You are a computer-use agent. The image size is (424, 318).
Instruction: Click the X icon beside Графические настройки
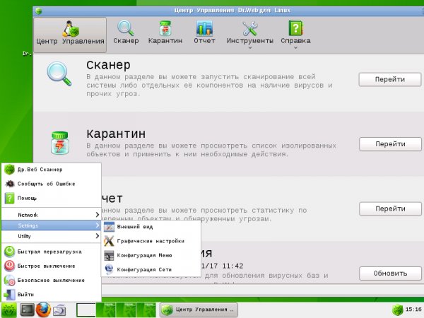click(109, 241)
